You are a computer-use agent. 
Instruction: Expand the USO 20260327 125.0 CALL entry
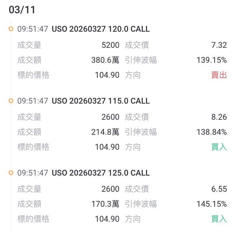tap(101, 173)
